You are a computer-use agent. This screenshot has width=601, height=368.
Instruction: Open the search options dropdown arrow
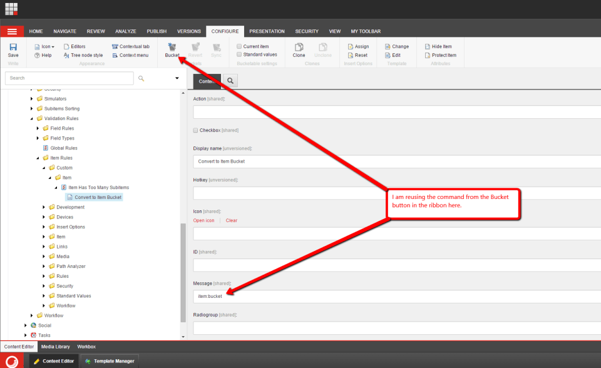click(177, 78)
